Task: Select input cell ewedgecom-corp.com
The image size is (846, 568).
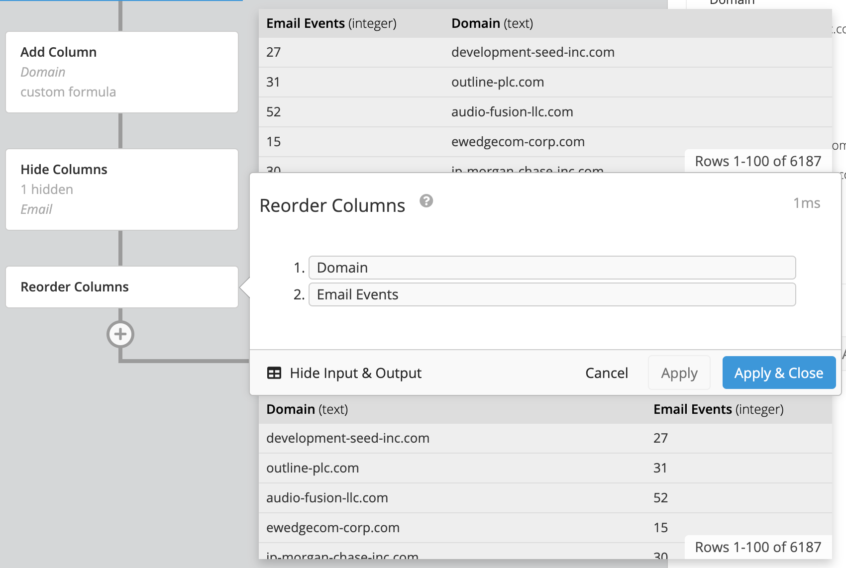Action: click(x=518, y=142)
